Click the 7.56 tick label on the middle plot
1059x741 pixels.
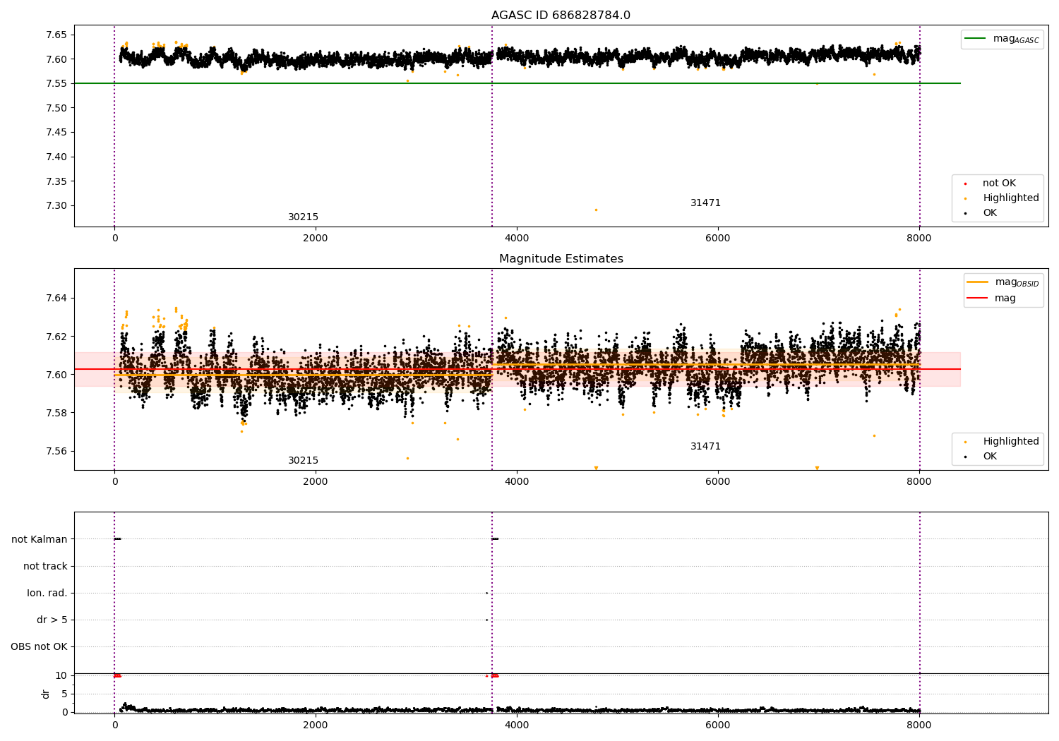[x=56, y=451]
